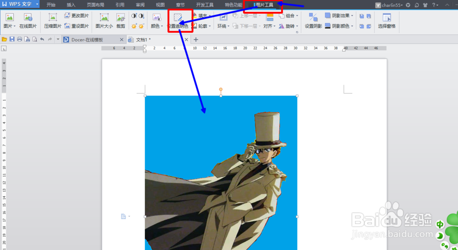Image resolution: width=458 pixels, height=250 pixels.
Task: Click the Compress Picture (压缩图片) button
Action: [53, 21]
